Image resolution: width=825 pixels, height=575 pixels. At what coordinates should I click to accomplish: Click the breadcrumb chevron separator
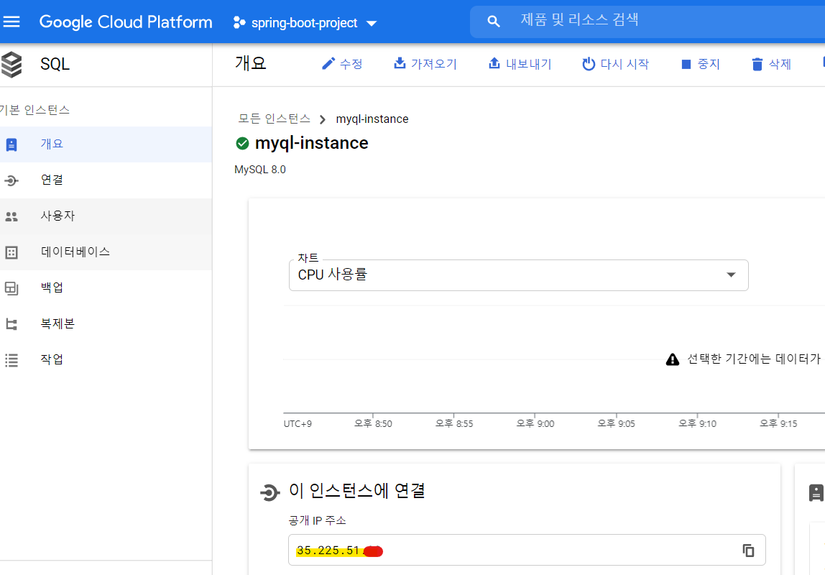pos(323,119)
